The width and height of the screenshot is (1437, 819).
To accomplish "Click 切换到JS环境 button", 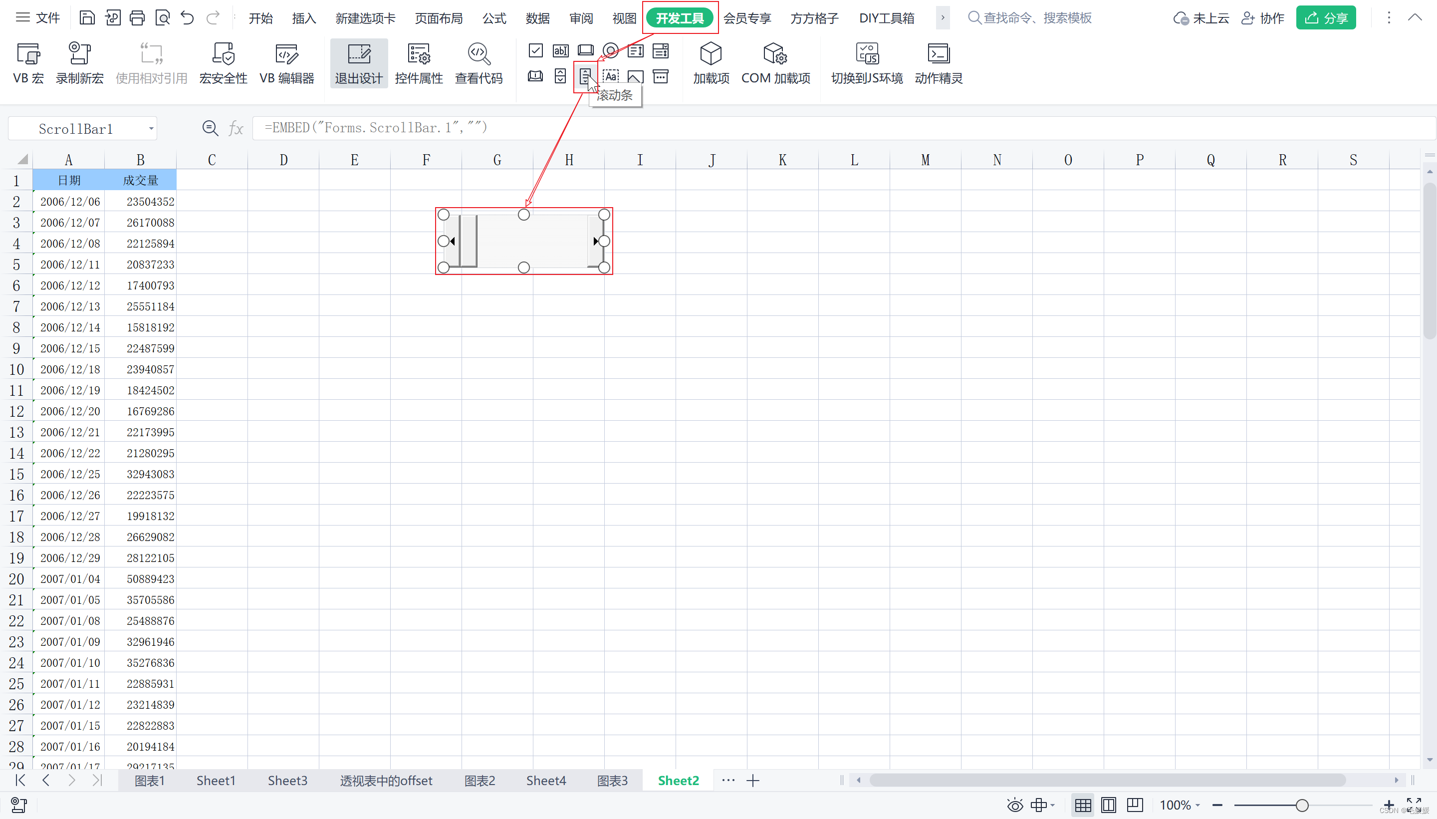I will 867,63.
